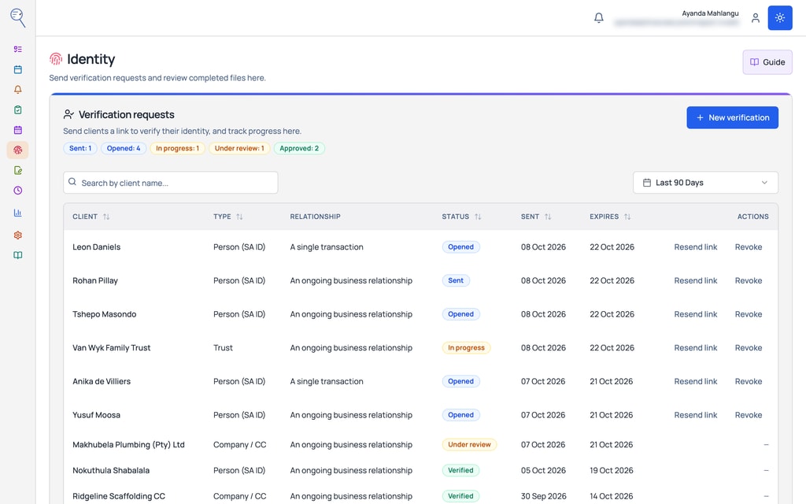
Task: Click the In progress status badge
Action: click(466, 347)
